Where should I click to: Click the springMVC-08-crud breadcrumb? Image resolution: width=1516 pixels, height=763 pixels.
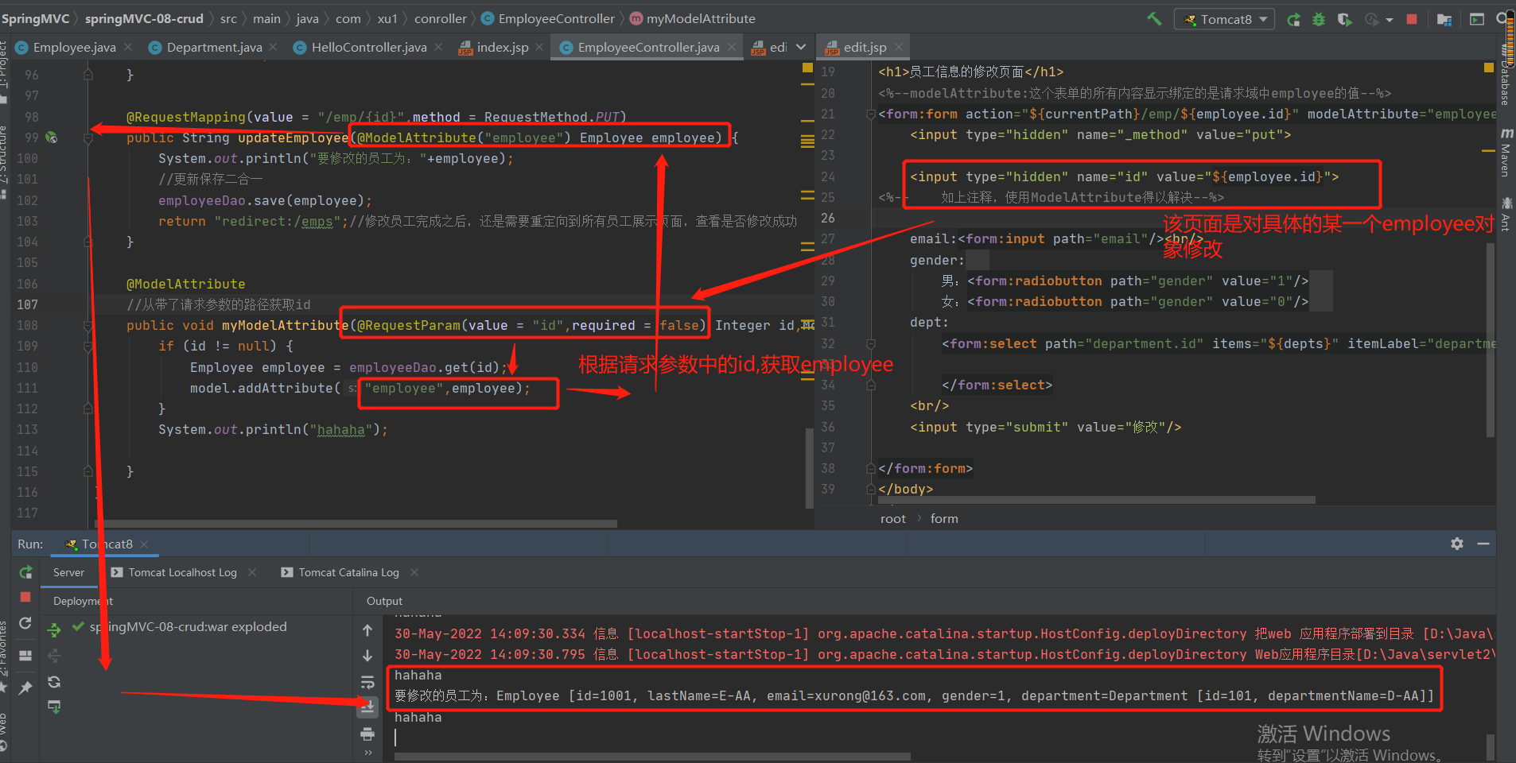pos(144,19)
